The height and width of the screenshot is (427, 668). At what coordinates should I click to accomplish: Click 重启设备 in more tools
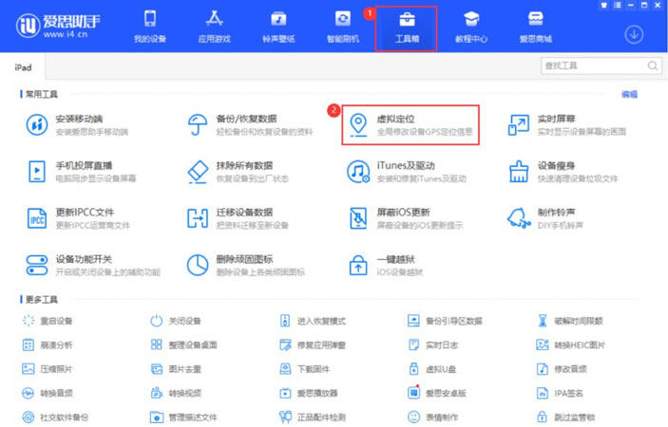tap(49, 321)
